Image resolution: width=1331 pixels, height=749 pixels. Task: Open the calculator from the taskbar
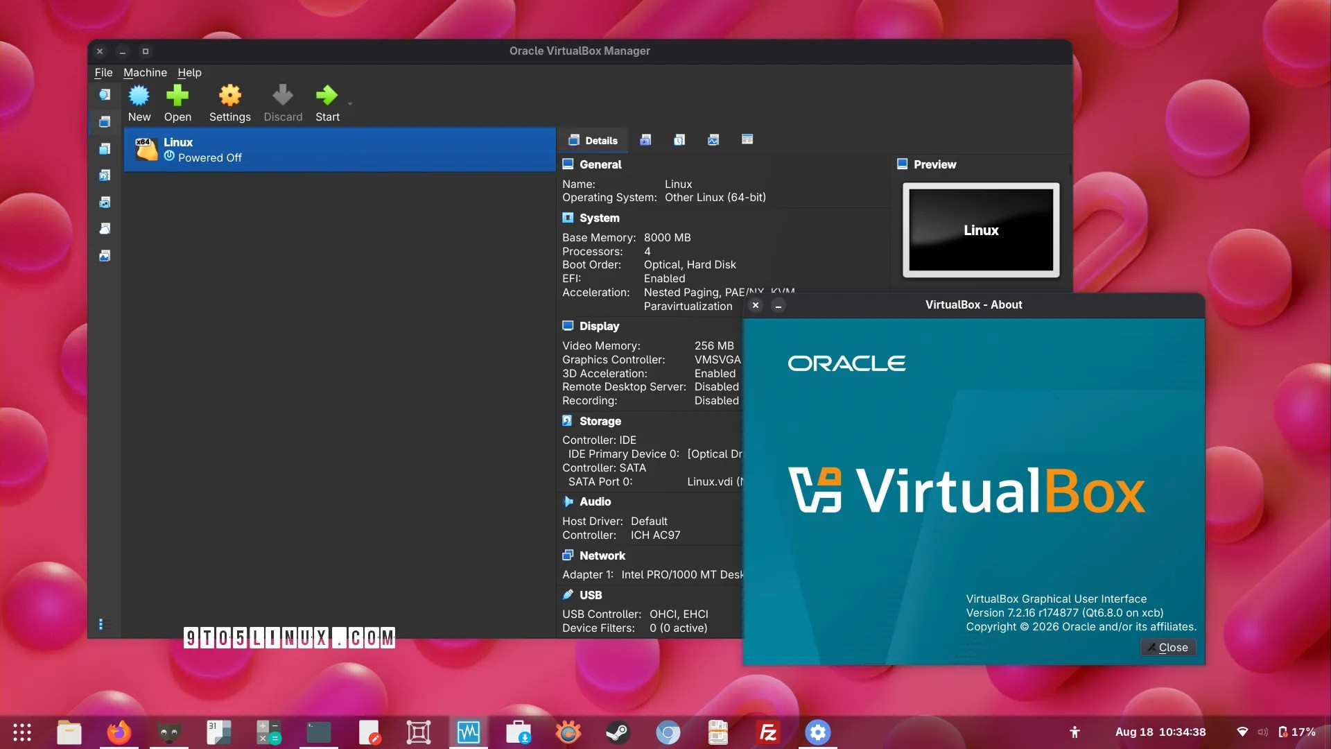(268, 732)
